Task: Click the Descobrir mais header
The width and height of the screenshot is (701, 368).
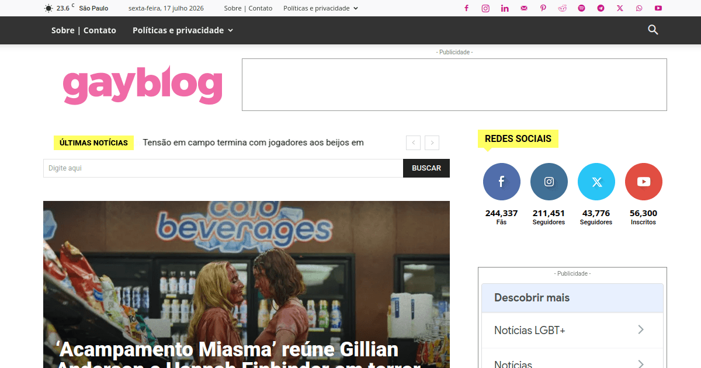Action: [572, 298]
